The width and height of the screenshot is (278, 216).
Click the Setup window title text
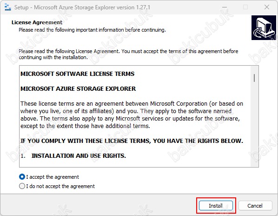click(82, 7)
